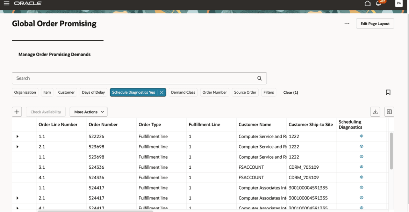The image size is (409, 212).
Task: Open Item filter chip
Action: [47, 92]
